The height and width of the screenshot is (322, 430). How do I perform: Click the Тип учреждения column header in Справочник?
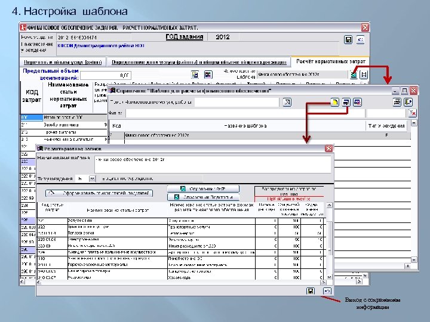click(386, 126)
